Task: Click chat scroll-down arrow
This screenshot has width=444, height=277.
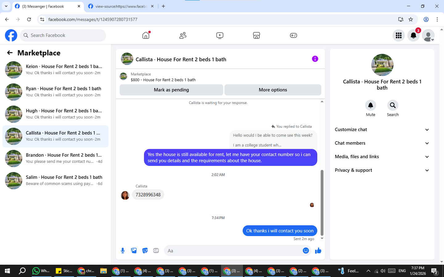Action: (322, 239)
